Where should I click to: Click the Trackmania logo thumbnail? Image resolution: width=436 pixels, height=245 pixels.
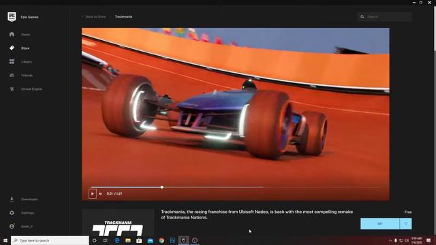click(118, 223)
